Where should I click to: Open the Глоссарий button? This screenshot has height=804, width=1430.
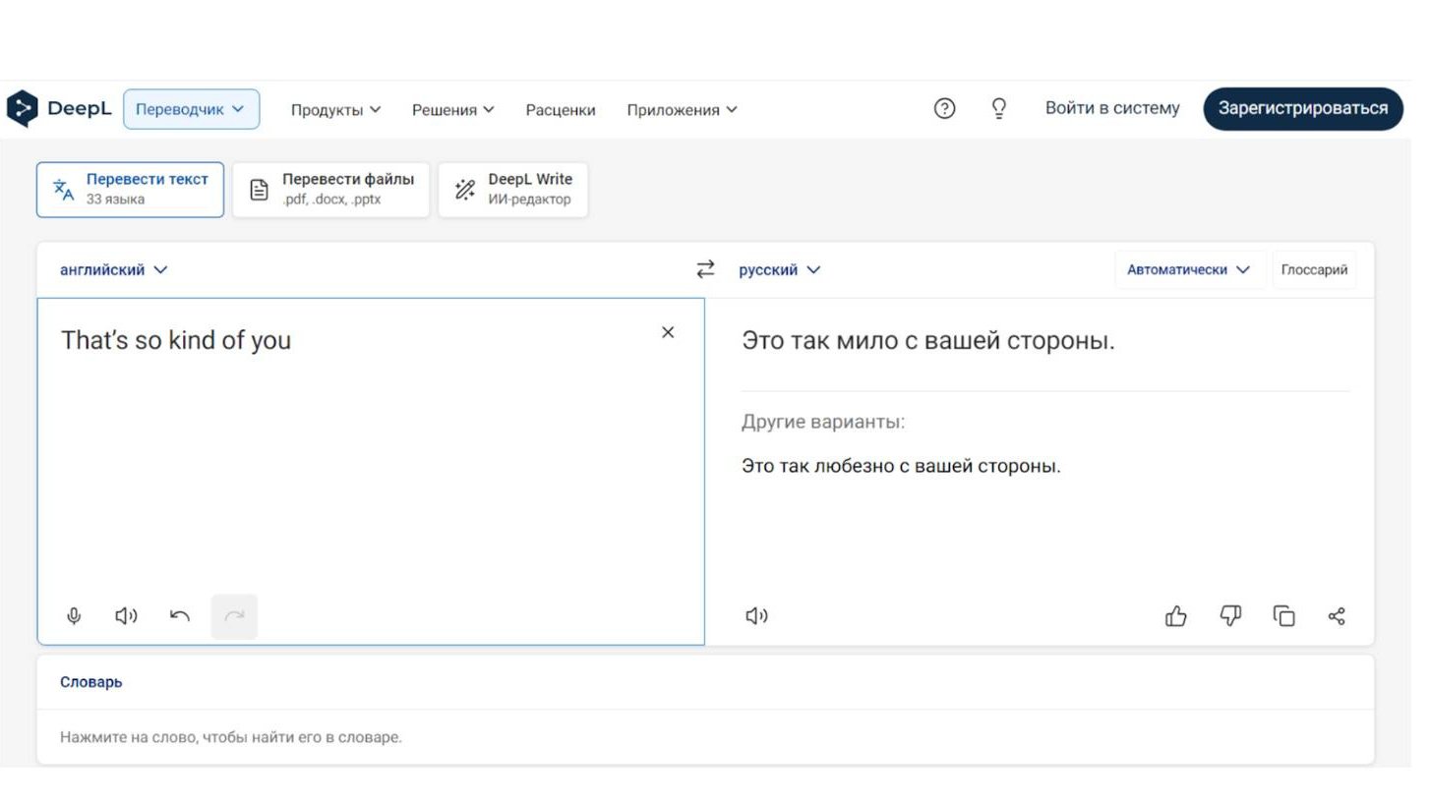(1314, 269)
